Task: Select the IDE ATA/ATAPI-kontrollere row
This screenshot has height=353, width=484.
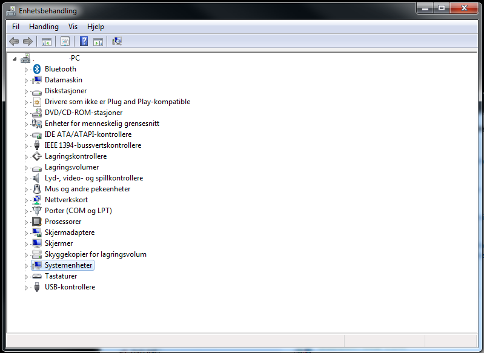Action: click(x=88, y=134)
